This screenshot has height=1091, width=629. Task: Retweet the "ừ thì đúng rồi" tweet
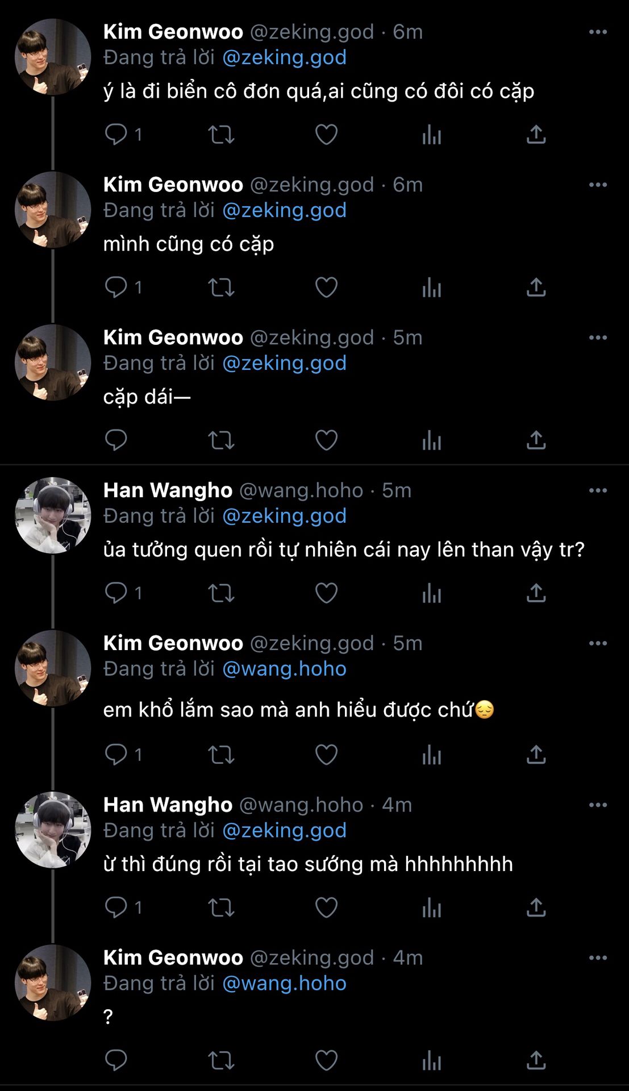click(221, 907)
